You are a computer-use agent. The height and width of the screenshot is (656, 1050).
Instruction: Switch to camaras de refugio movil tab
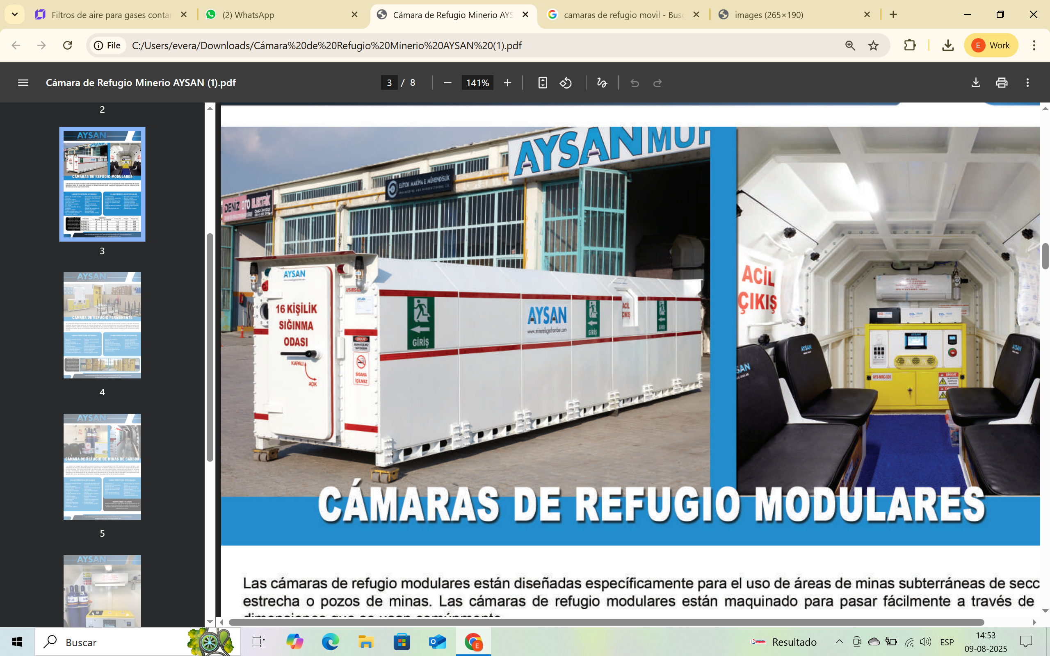coord(623,15)
